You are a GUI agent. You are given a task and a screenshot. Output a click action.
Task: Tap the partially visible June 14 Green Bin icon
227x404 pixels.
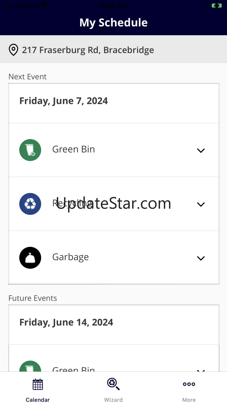pos(30,366)
